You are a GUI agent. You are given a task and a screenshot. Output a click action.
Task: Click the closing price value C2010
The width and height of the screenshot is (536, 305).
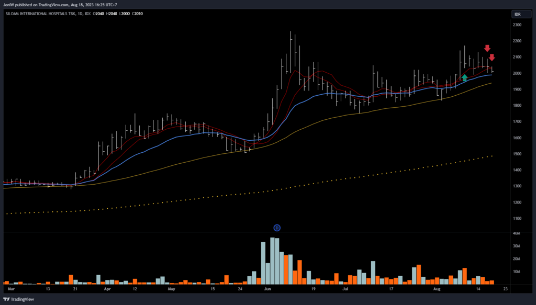click(x=137, y=14)
